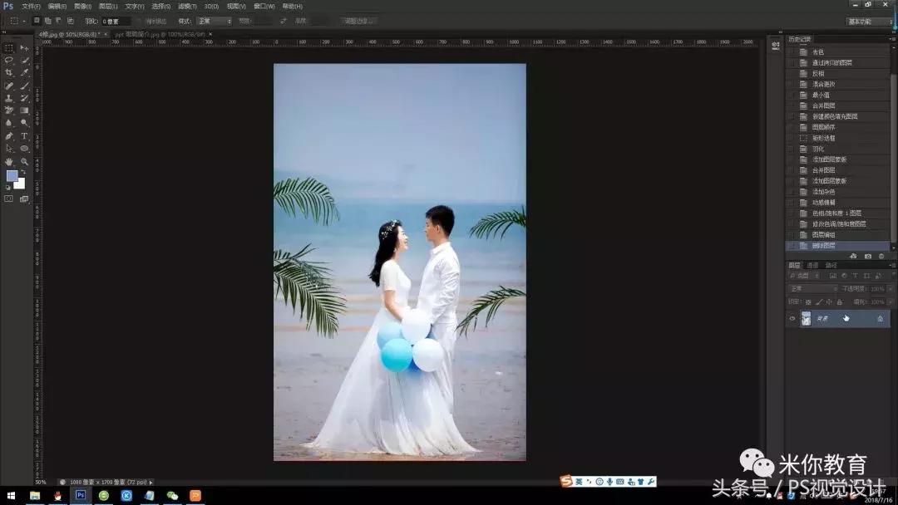Toggle Quick Mask mode at toolbar bottom

pos(7,199)
